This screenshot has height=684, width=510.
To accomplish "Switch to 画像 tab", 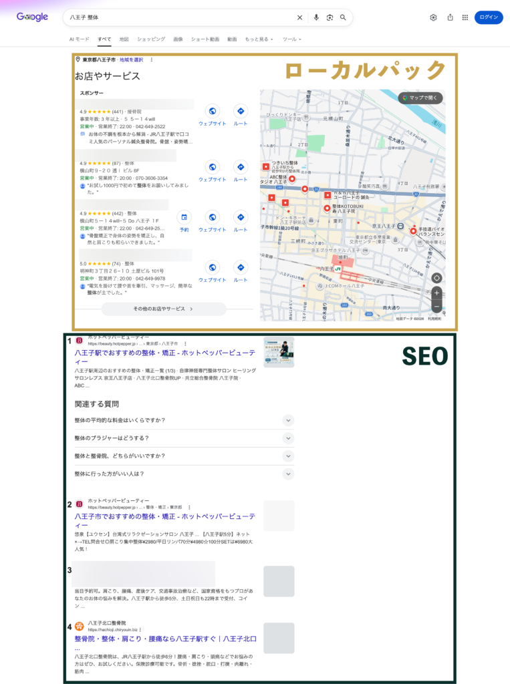I will (178, 39).
